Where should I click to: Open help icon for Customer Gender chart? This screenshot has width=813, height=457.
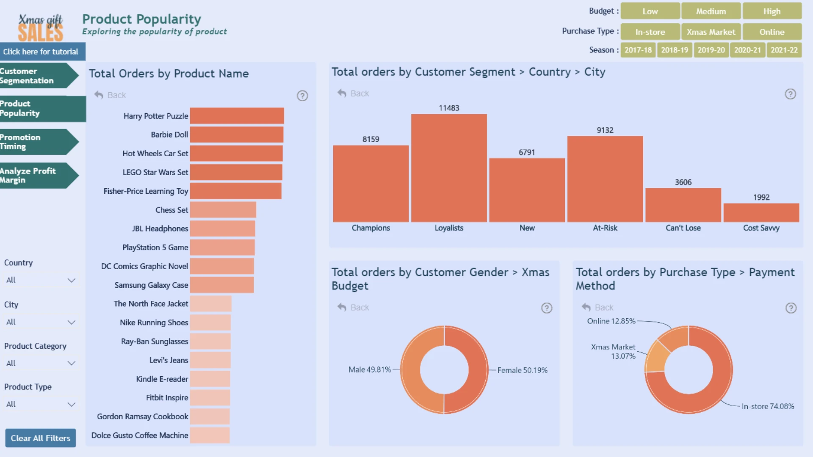coord(547,308)
